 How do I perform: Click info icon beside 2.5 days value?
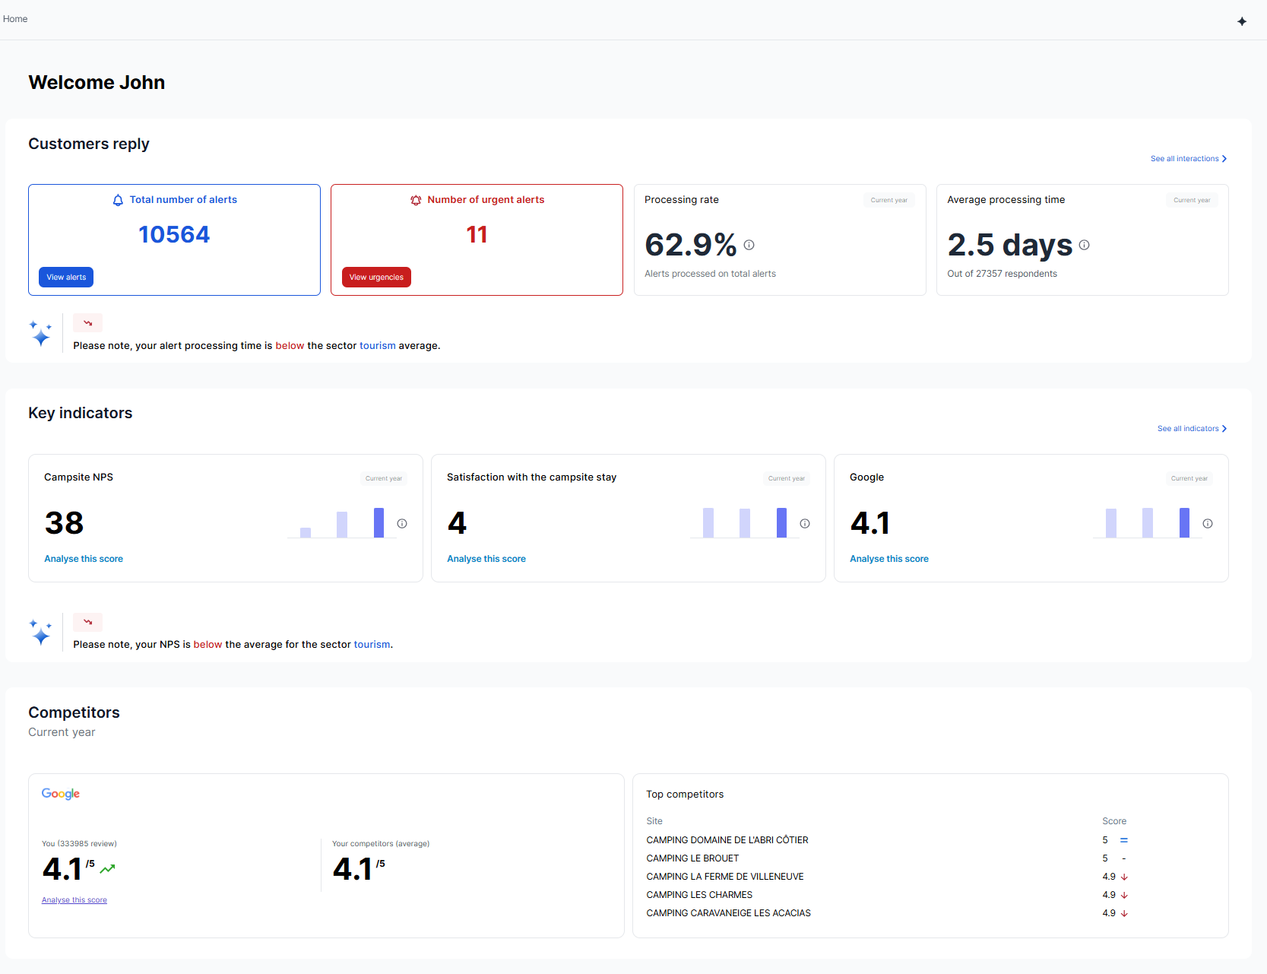pyautogui.click(x=1084, y=245)
